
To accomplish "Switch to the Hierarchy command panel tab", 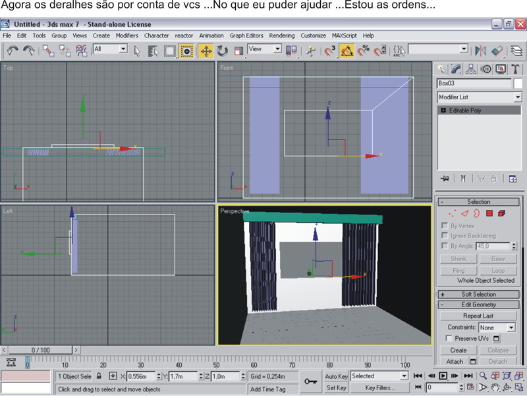I will pos(471,69).
